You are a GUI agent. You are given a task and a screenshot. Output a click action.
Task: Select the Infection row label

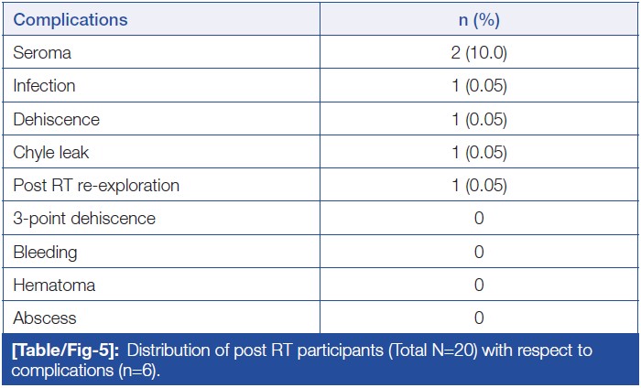point(44,86)
